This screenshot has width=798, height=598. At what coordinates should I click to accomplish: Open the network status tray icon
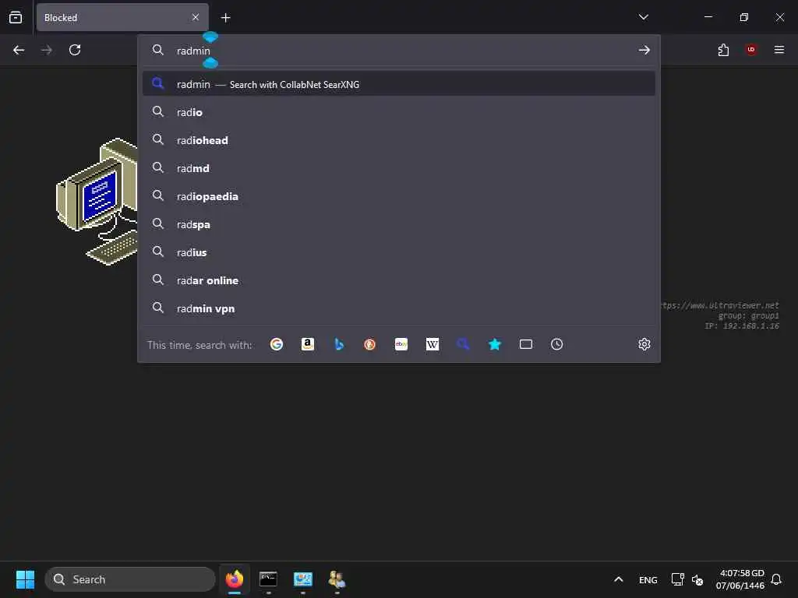[677, 579]
